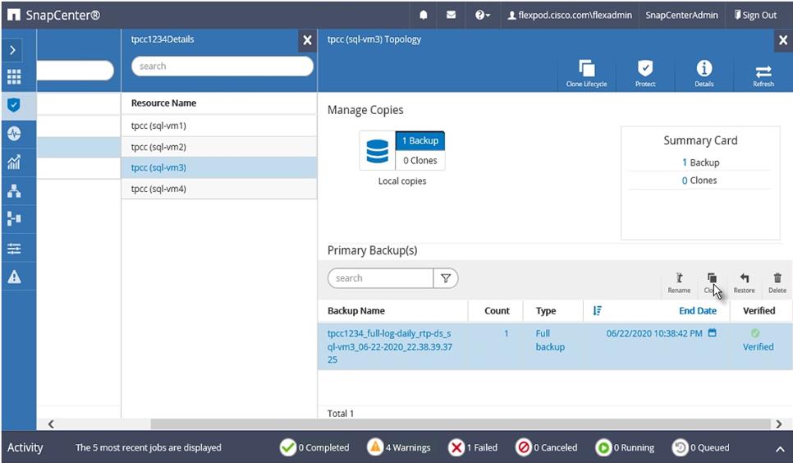The height and width of the screenshot is (463, 793).
Task: Click the green Verified status icon
Action: click(x=755, y=333)
